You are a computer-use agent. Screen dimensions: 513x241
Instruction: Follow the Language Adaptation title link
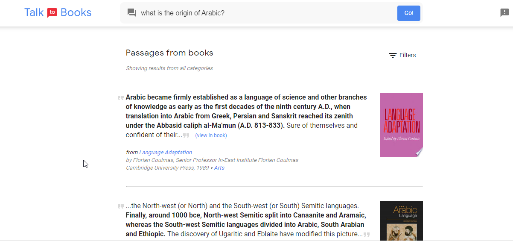point(165,153)
